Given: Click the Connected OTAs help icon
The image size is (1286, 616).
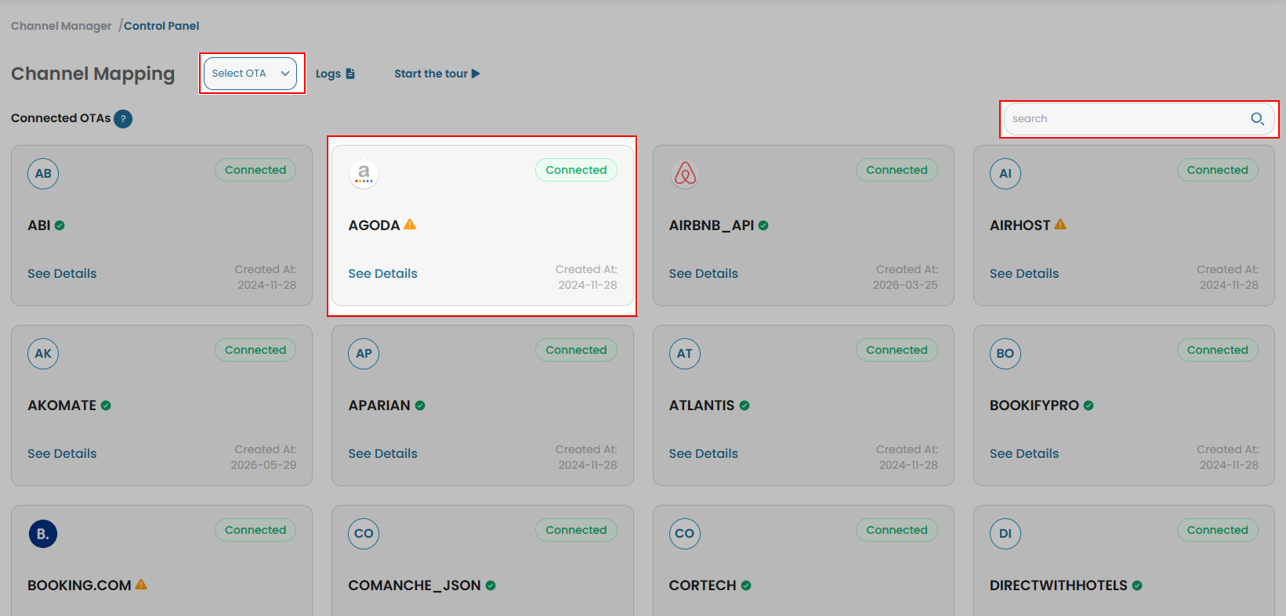Looking at the screenshot, I should pos(123,119).
